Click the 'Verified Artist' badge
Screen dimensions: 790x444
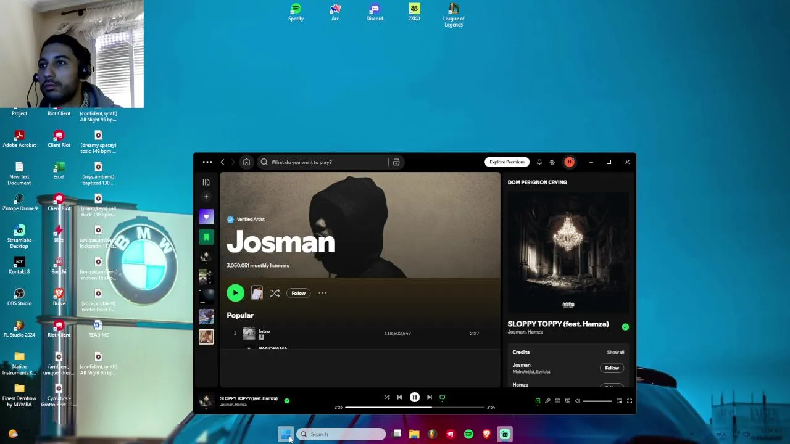[246, 219]
